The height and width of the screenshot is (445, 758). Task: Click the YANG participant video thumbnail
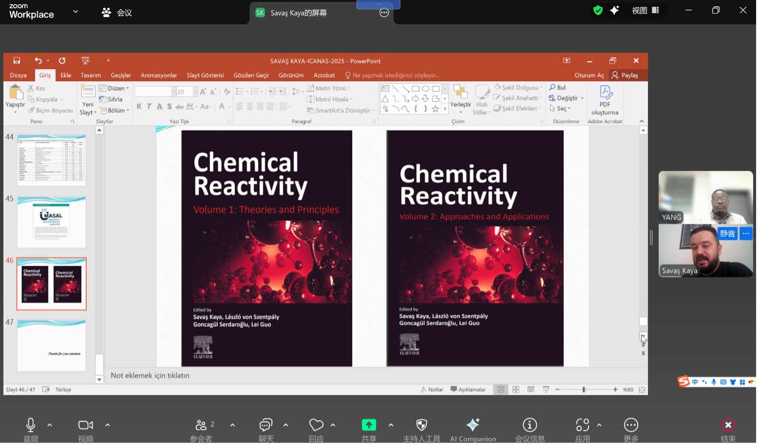[706, 197]
